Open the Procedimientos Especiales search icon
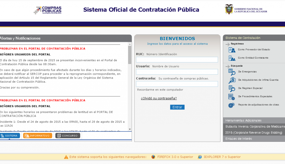Image resolution: width=285 pixels, height=164 pixels. [x=232, y=97]
